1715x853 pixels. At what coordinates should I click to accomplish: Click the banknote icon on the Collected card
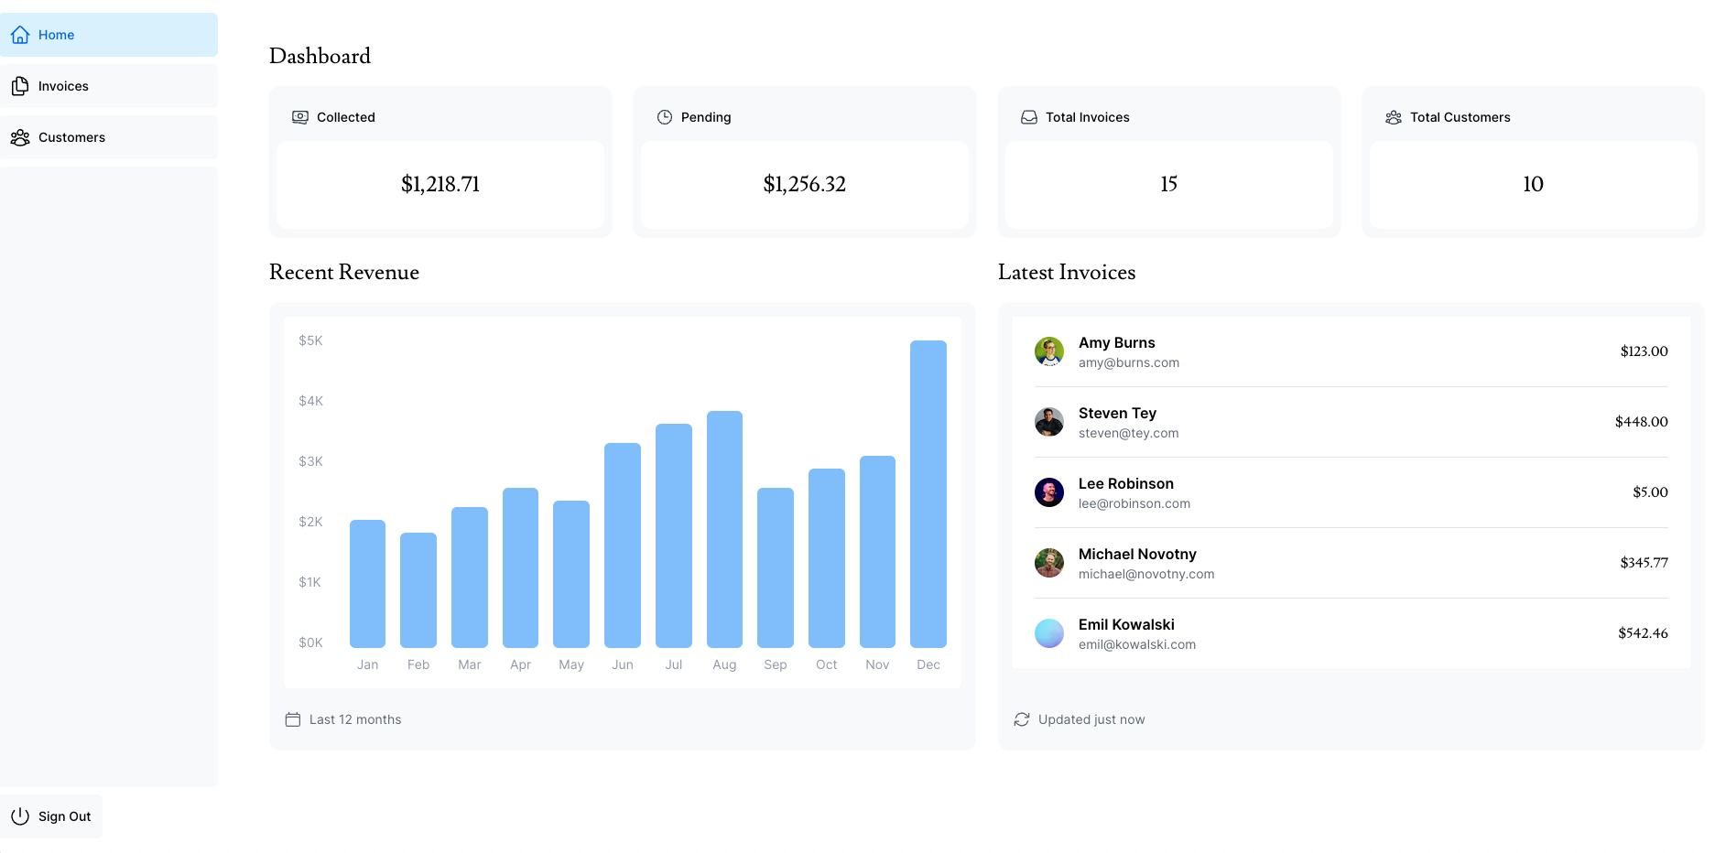[x=299, y=117]
